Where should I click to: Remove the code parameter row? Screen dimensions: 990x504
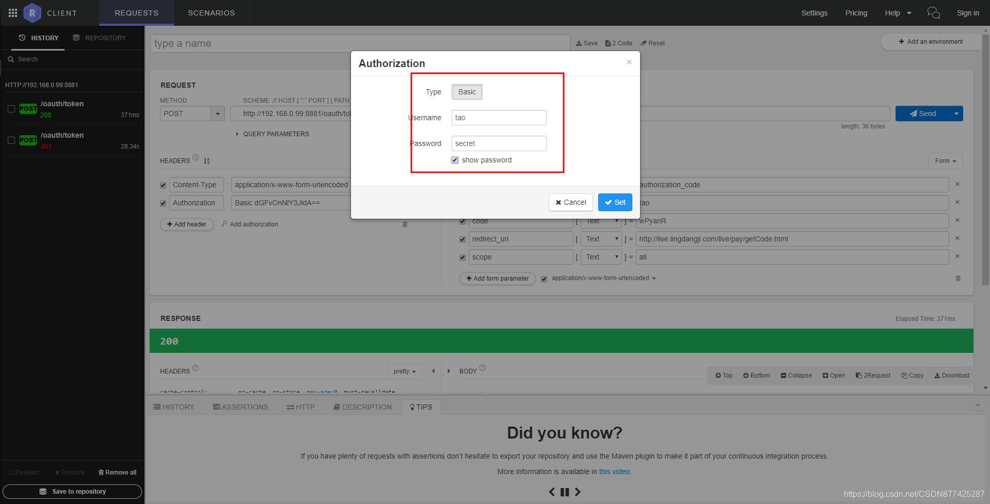pyautogui.click(x=957, y=220)
